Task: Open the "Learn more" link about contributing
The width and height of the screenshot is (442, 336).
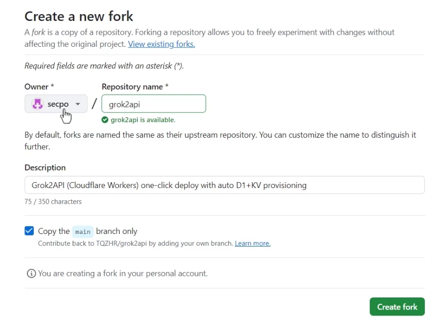Action: (252, 243)
